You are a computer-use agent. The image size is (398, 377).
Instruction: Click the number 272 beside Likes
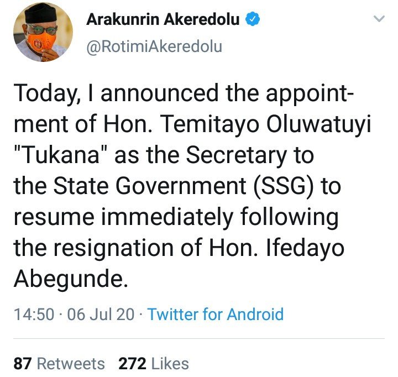coord(132,363)
